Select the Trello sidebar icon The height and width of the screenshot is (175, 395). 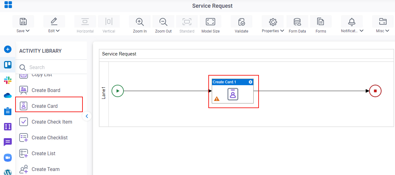click(x=8, y=65)
